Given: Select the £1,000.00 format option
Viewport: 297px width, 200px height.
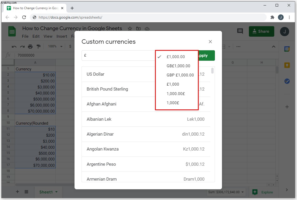Looking at the screenshot, I should click(x=177, y=57).
